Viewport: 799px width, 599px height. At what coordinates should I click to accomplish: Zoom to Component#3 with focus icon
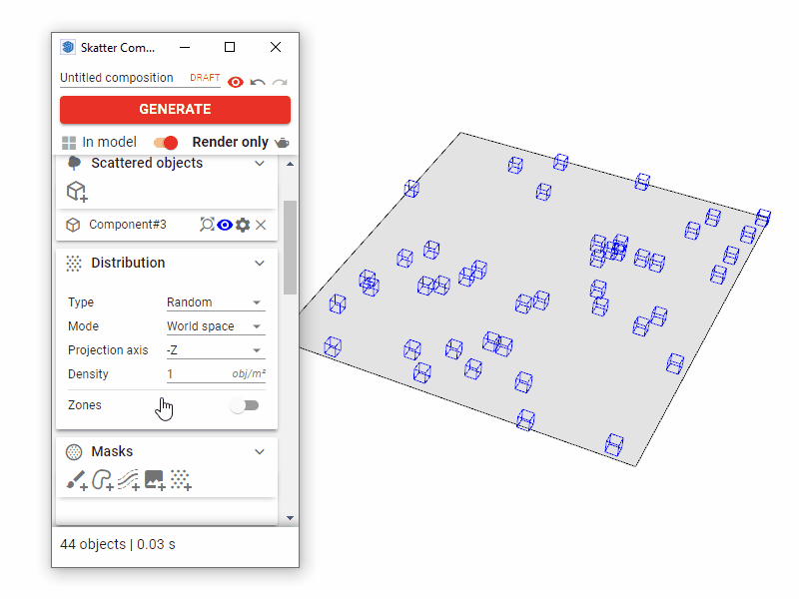point(207,225)
